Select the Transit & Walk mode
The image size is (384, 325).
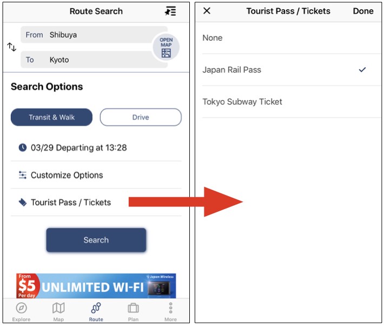(52, 117)
